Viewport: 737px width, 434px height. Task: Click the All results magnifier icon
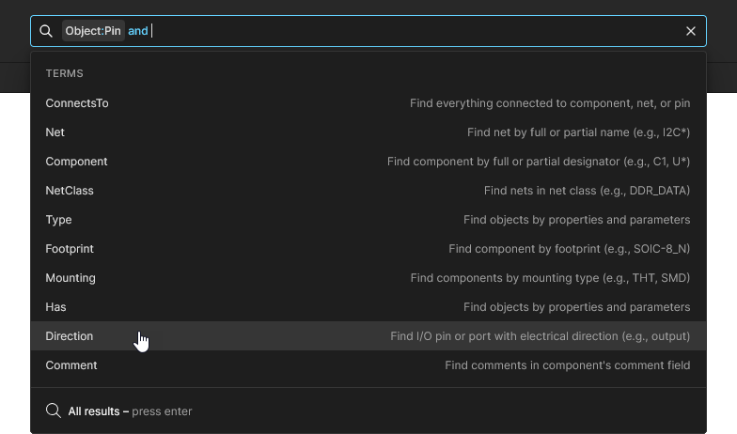(x=54, y=411)
